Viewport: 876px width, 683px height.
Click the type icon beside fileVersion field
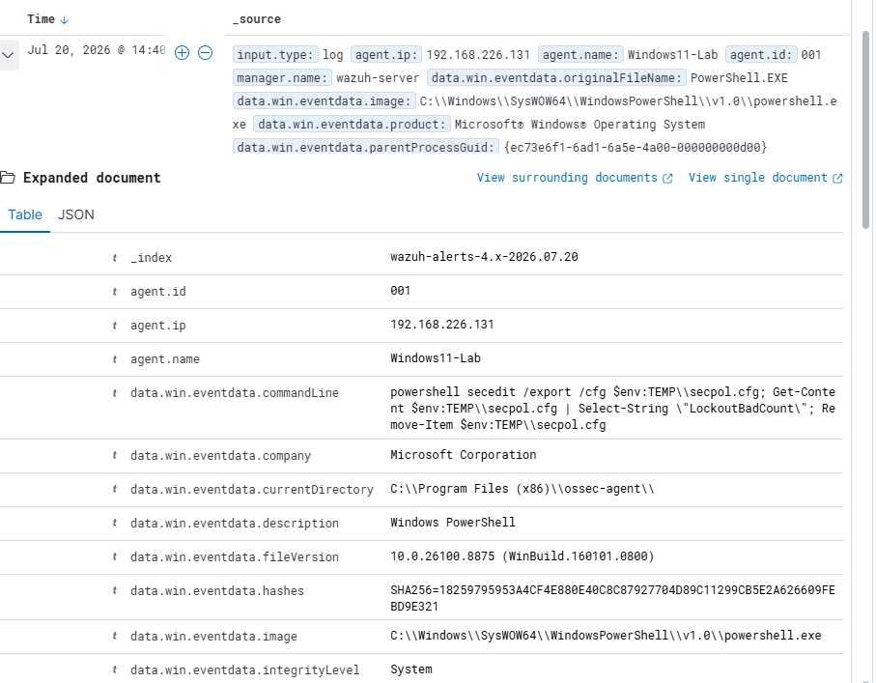(x=115, y=556)
